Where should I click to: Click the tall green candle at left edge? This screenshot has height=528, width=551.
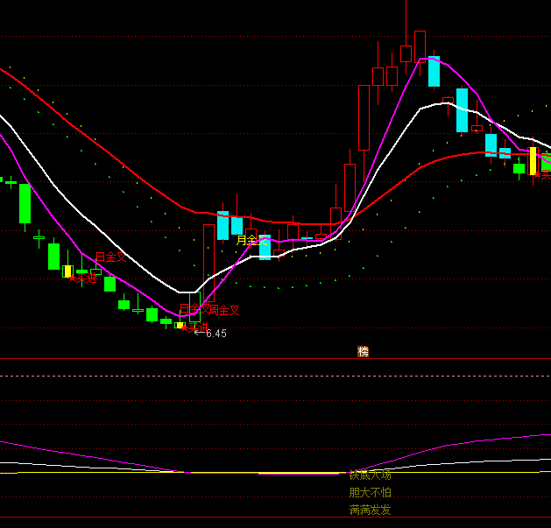(25, 203)
